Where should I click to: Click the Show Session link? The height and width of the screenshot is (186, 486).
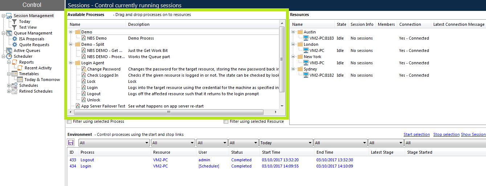[473, 134]
